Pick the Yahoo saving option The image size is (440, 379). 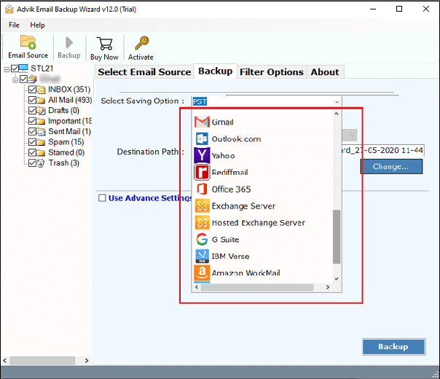click(x=215, y=155)
